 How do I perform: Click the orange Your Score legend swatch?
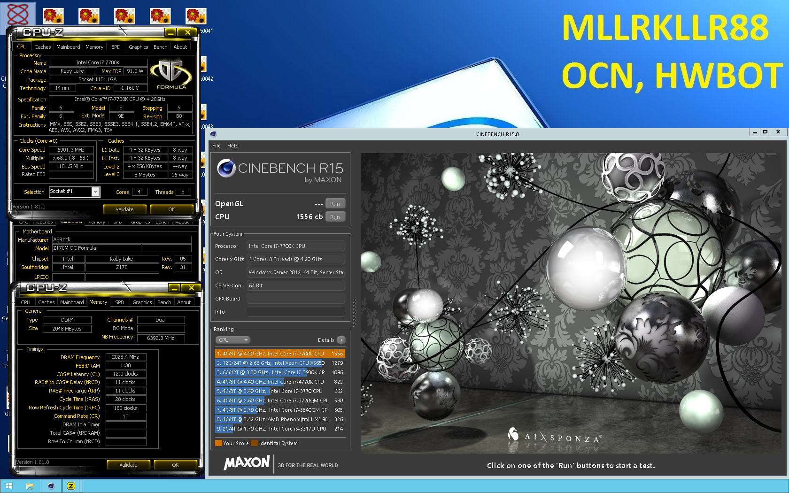click(x=218, y=443)
